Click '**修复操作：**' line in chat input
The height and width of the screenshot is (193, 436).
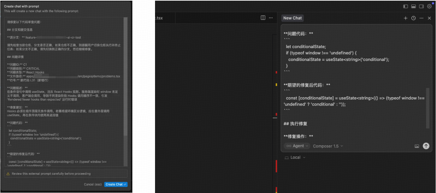coord(298,136)
